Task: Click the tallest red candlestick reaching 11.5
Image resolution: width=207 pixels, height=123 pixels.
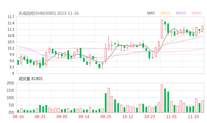Action: 162,29
